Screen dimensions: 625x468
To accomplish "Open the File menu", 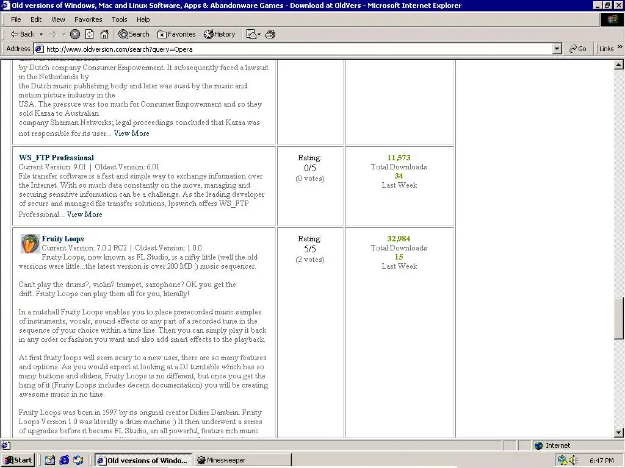I will (16, 19).
